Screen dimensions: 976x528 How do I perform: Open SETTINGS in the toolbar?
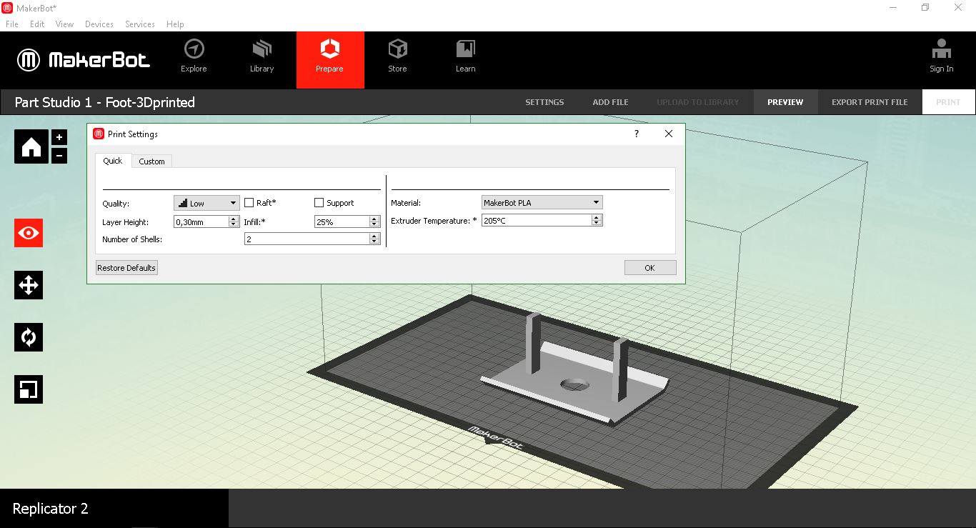click(x=544, y=102)
